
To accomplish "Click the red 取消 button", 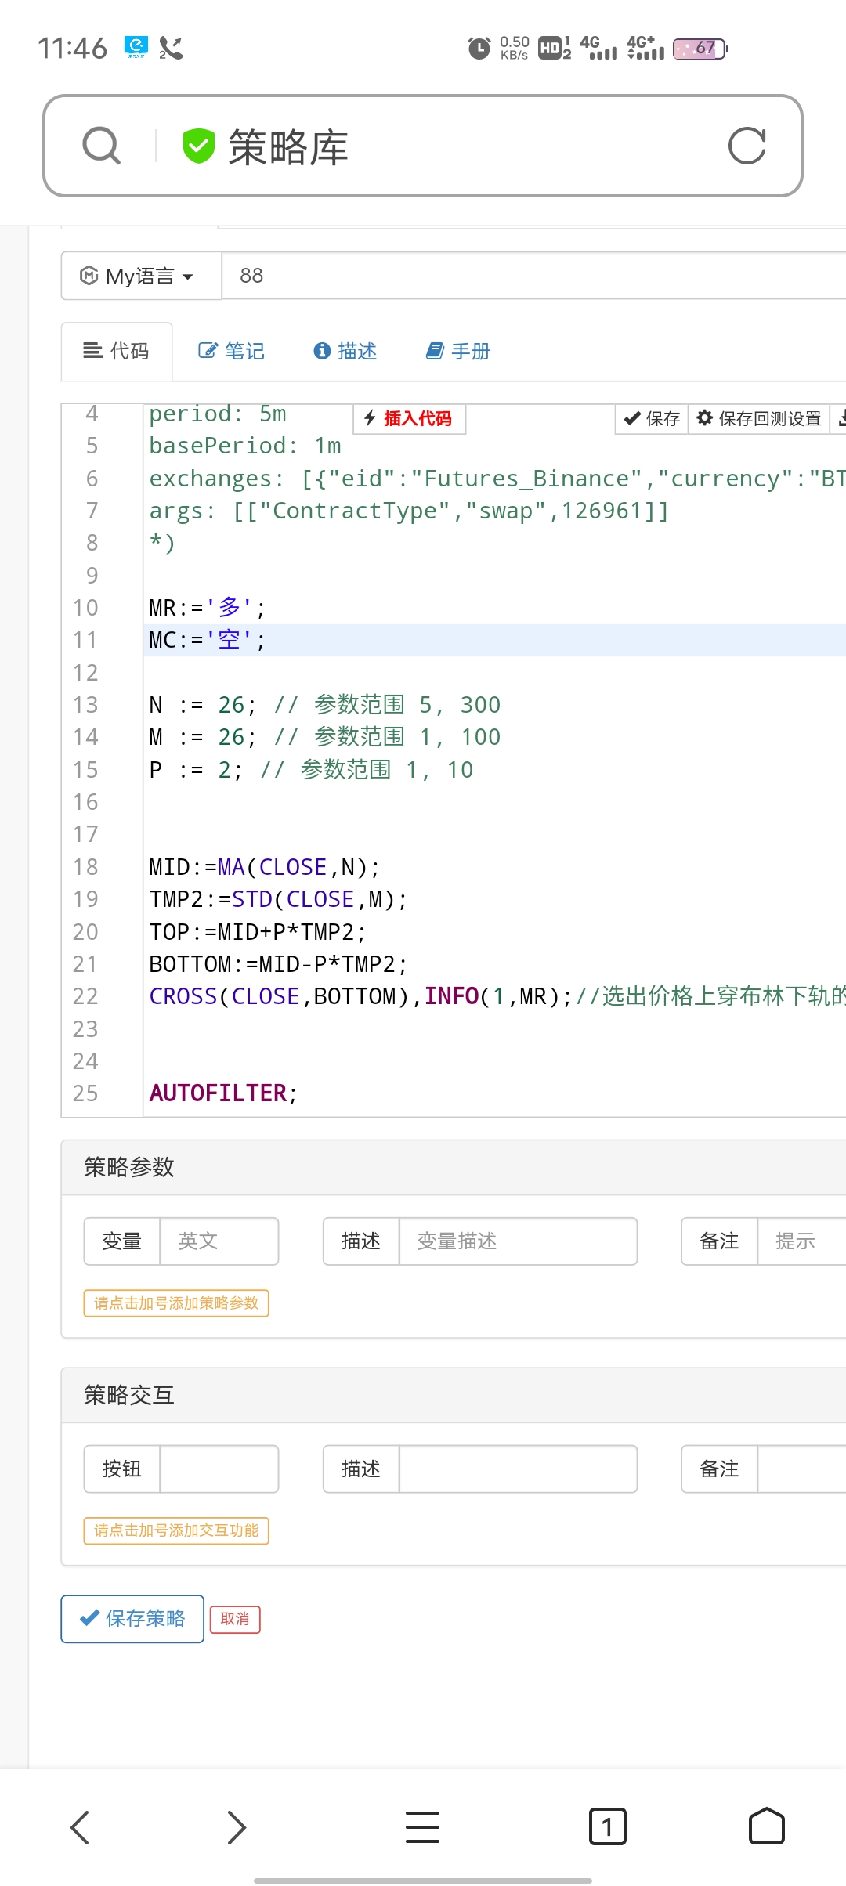I will point(235,1619).
